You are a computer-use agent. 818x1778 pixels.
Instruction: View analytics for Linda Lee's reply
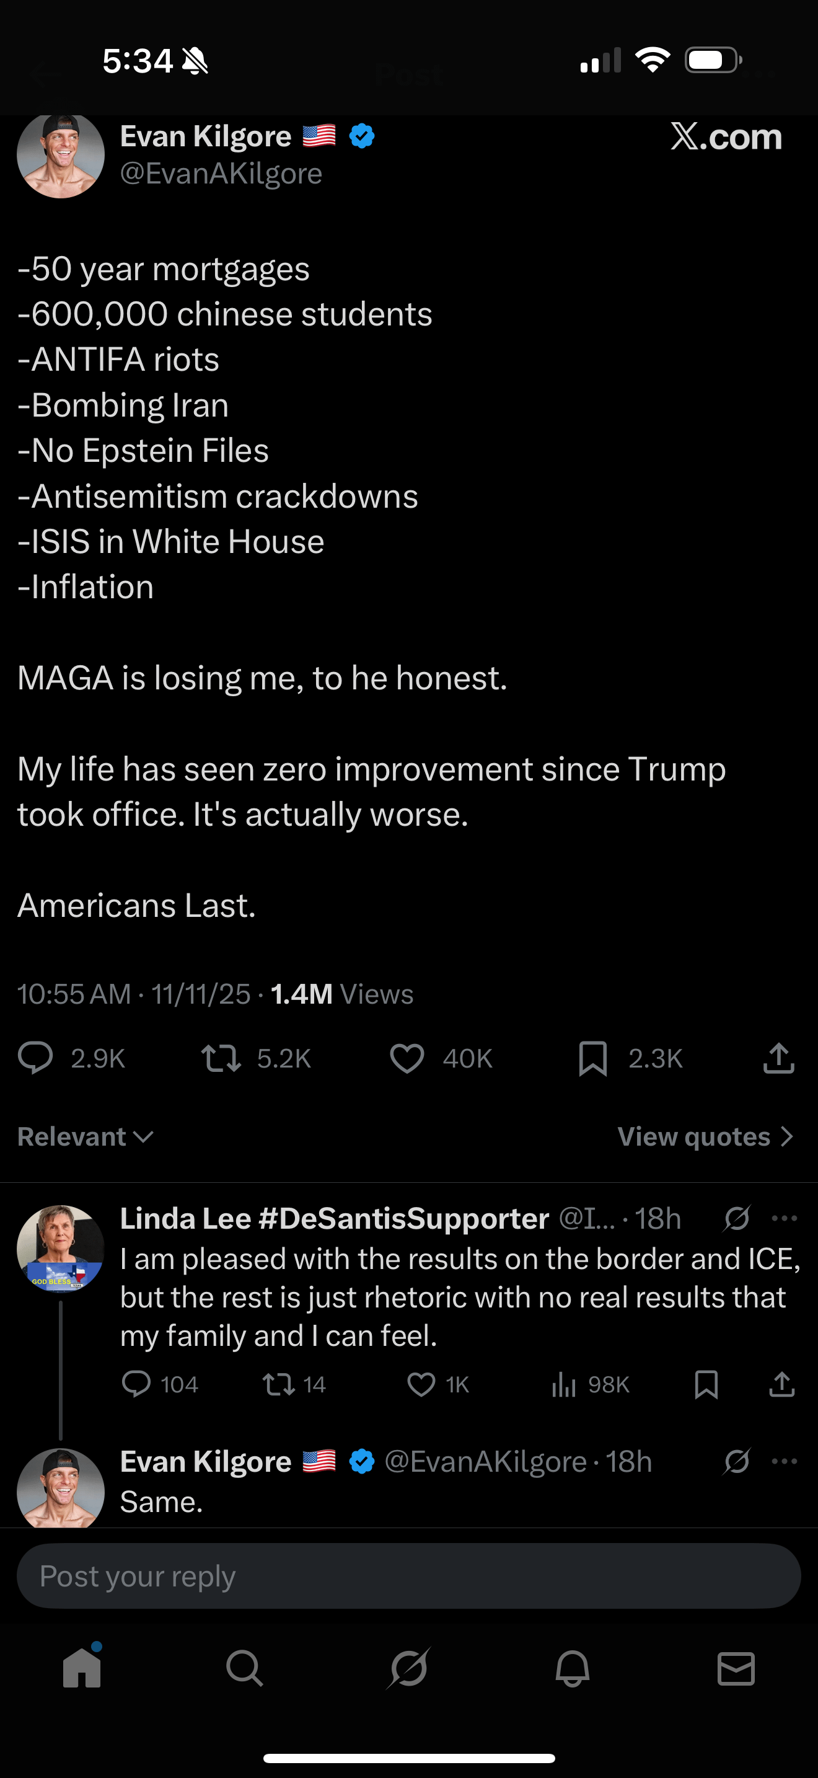click(563, 1384)
